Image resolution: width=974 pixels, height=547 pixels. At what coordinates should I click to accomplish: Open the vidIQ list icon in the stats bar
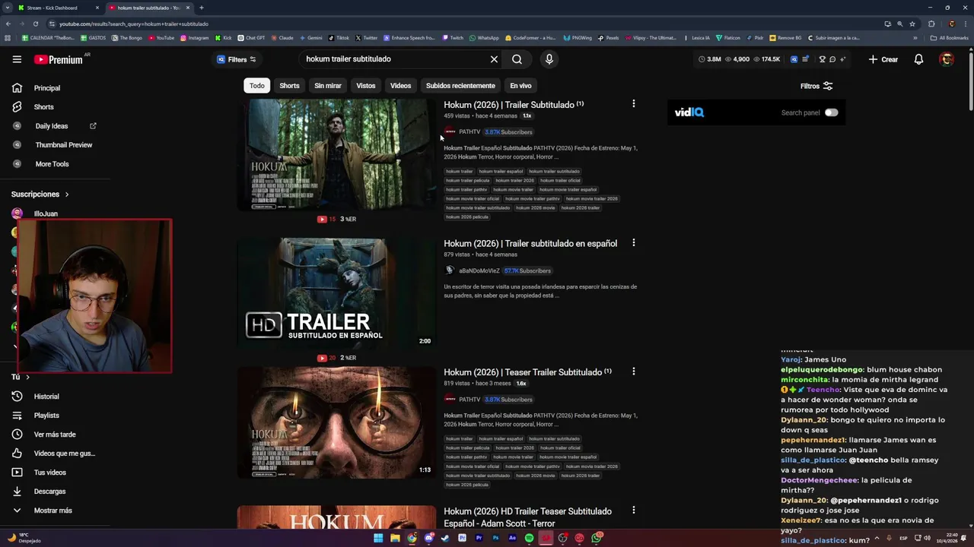click(x=805, y=59)
